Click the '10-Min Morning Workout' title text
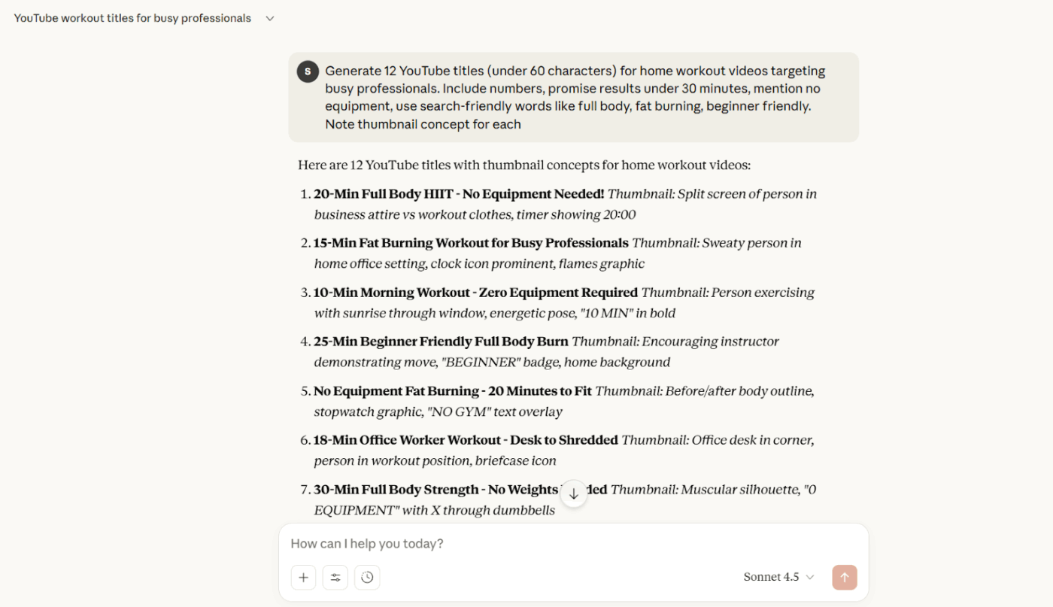Image resolution: width=1053 pixels, height=607 pixels. (475, 293)
